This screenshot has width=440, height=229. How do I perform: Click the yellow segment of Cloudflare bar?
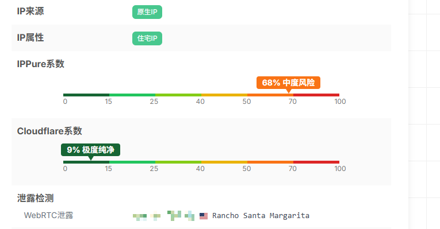click(224, 162)
